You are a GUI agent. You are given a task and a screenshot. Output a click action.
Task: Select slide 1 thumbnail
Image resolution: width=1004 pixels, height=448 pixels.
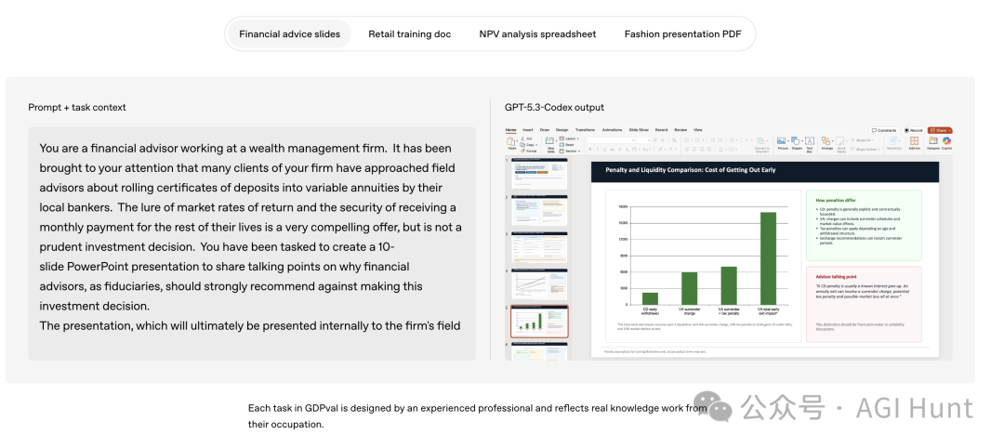point(538,174)
